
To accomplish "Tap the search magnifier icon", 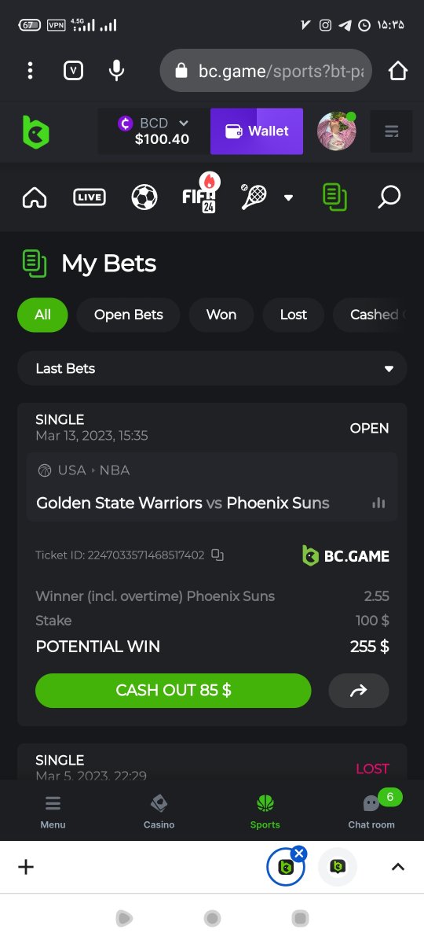I will pos(389,197).
